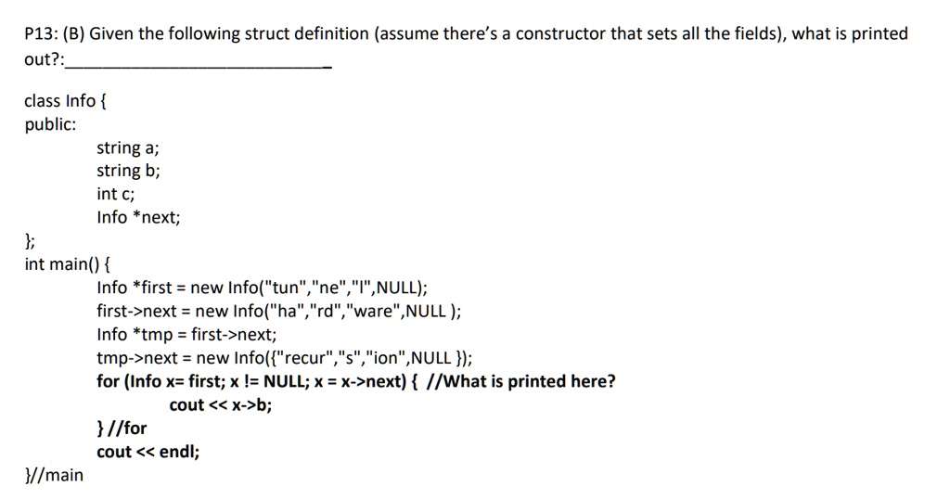Click the "string b;" field declaration
950x499 pixels.
128,171
